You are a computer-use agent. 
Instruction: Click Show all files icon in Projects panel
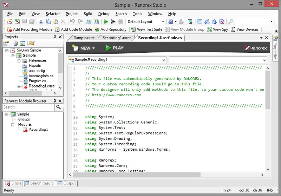click(x=15, y=43)
